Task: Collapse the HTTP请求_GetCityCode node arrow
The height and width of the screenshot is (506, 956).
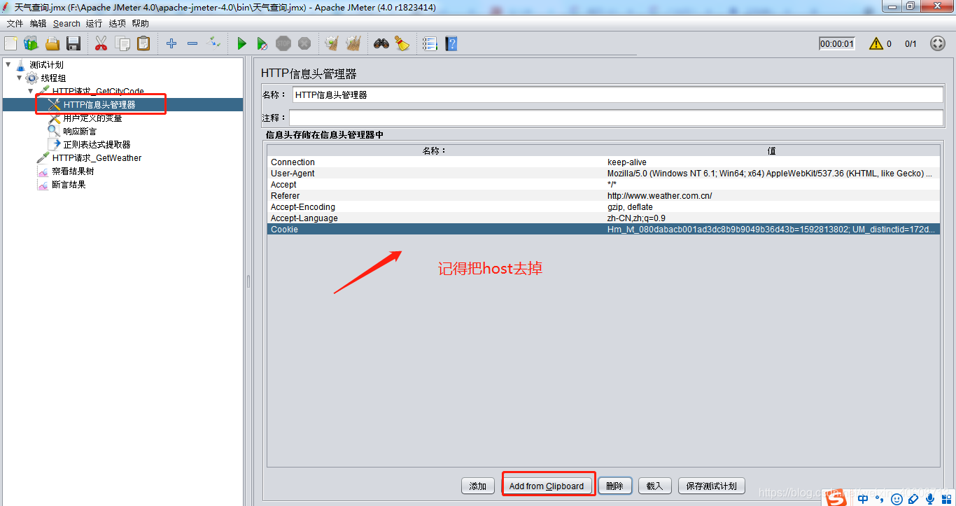Action: 30,91
